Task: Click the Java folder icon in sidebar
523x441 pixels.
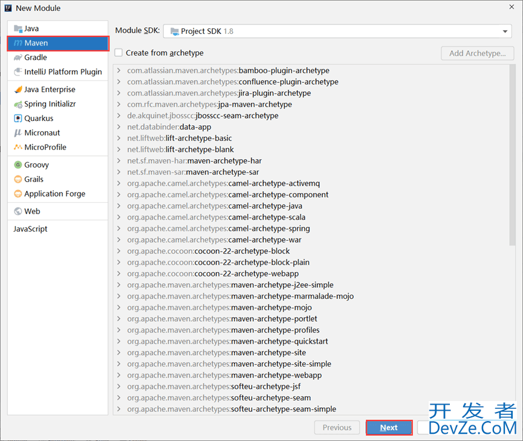Action: click(x=18, y=28)
